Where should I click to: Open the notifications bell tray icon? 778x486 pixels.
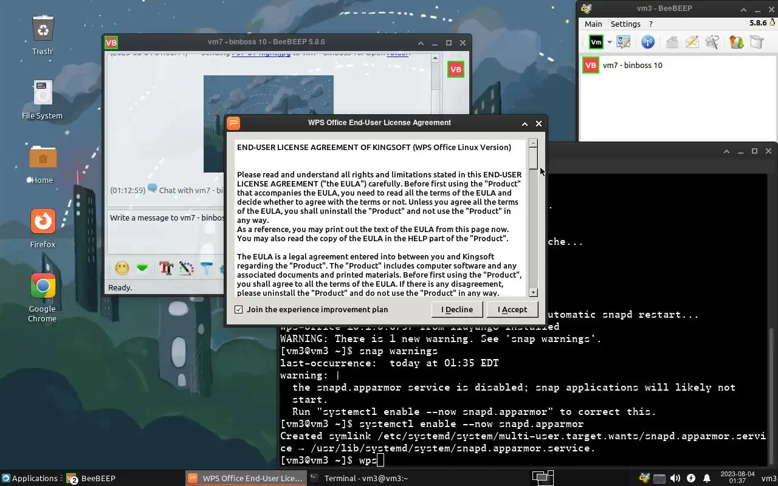click(707, 478)
